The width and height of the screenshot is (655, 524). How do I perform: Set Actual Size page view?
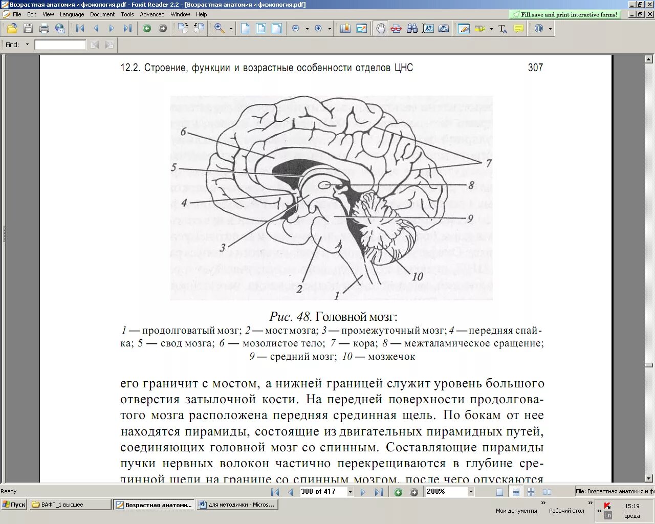tap(245, 29)
